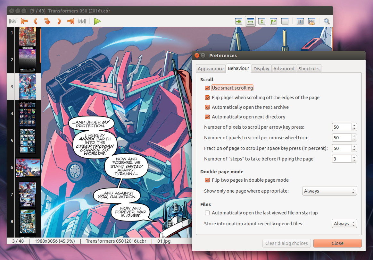Toggle manga mode icon
The height and width of the screenshot is (260, 373).
click(x=311, y=22)
